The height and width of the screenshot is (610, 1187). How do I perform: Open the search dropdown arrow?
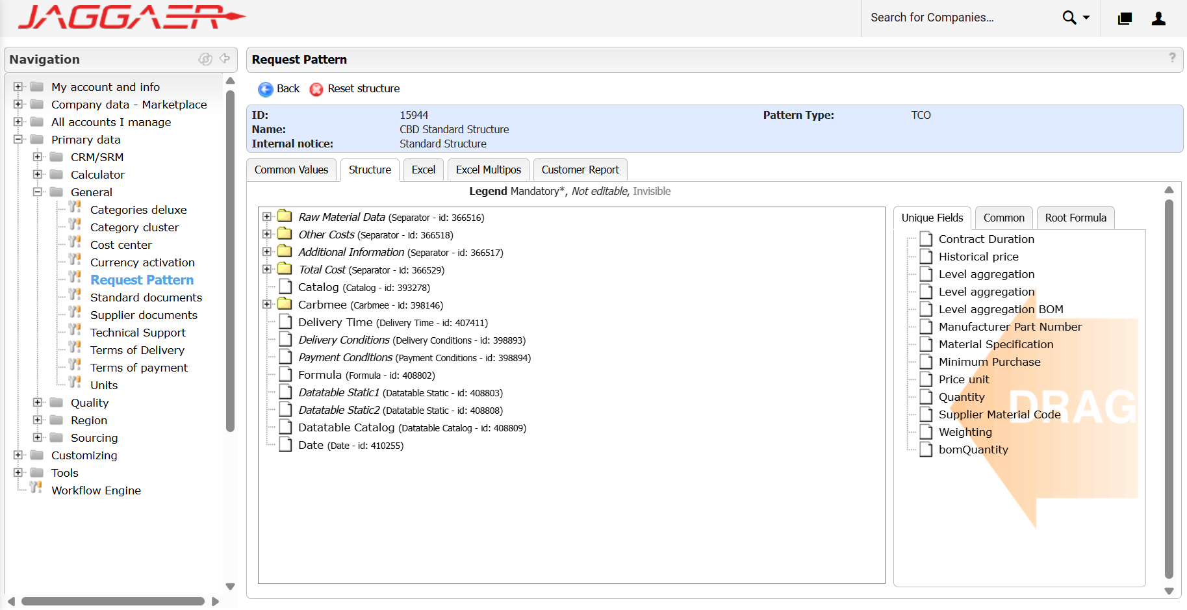pos(1086,18)
